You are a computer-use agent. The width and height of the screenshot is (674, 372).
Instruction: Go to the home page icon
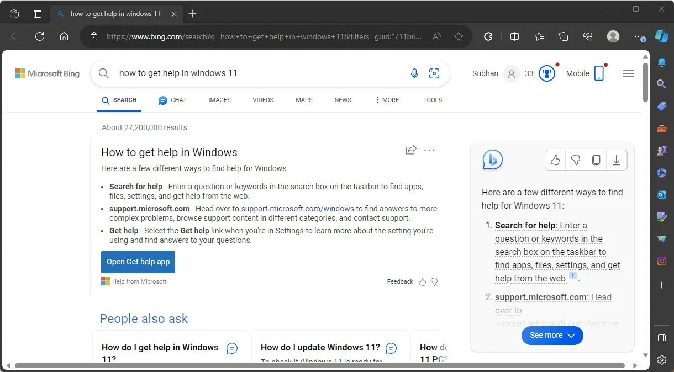(x=64, y=36)
